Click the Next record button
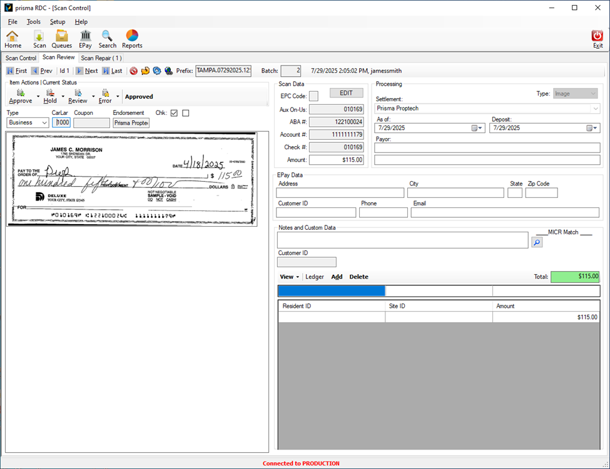The image size is (610, 469). (86, 71)
